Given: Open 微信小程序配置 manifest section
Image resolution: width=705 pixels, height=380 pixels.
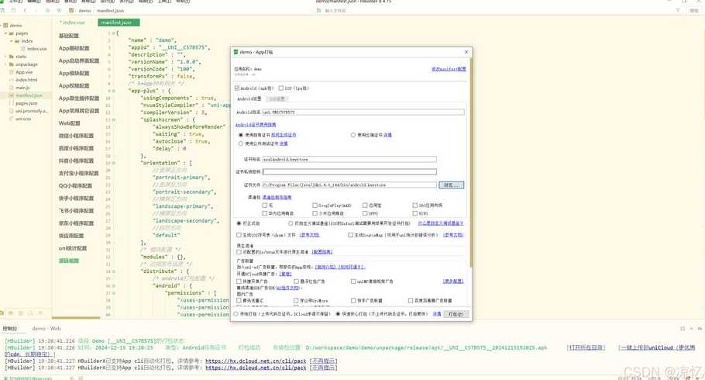Looking at the screenshot, I should click(77, 136).
